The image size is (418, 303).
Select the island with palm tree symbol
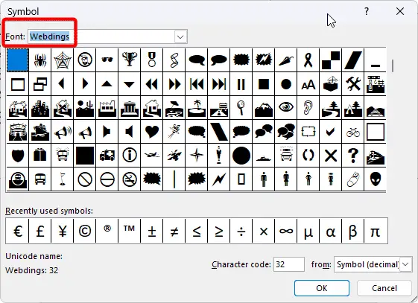(197, 108)
